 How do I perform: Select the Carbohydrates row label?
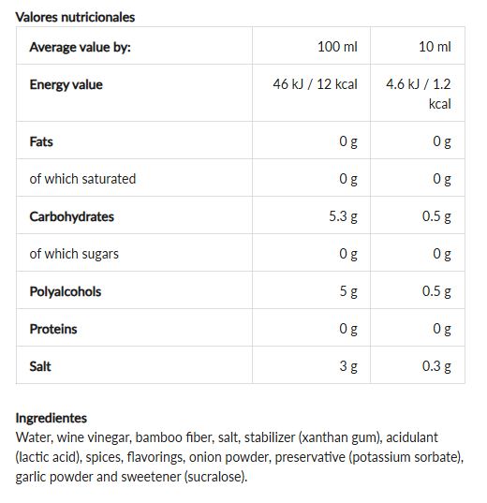[72, 217]
